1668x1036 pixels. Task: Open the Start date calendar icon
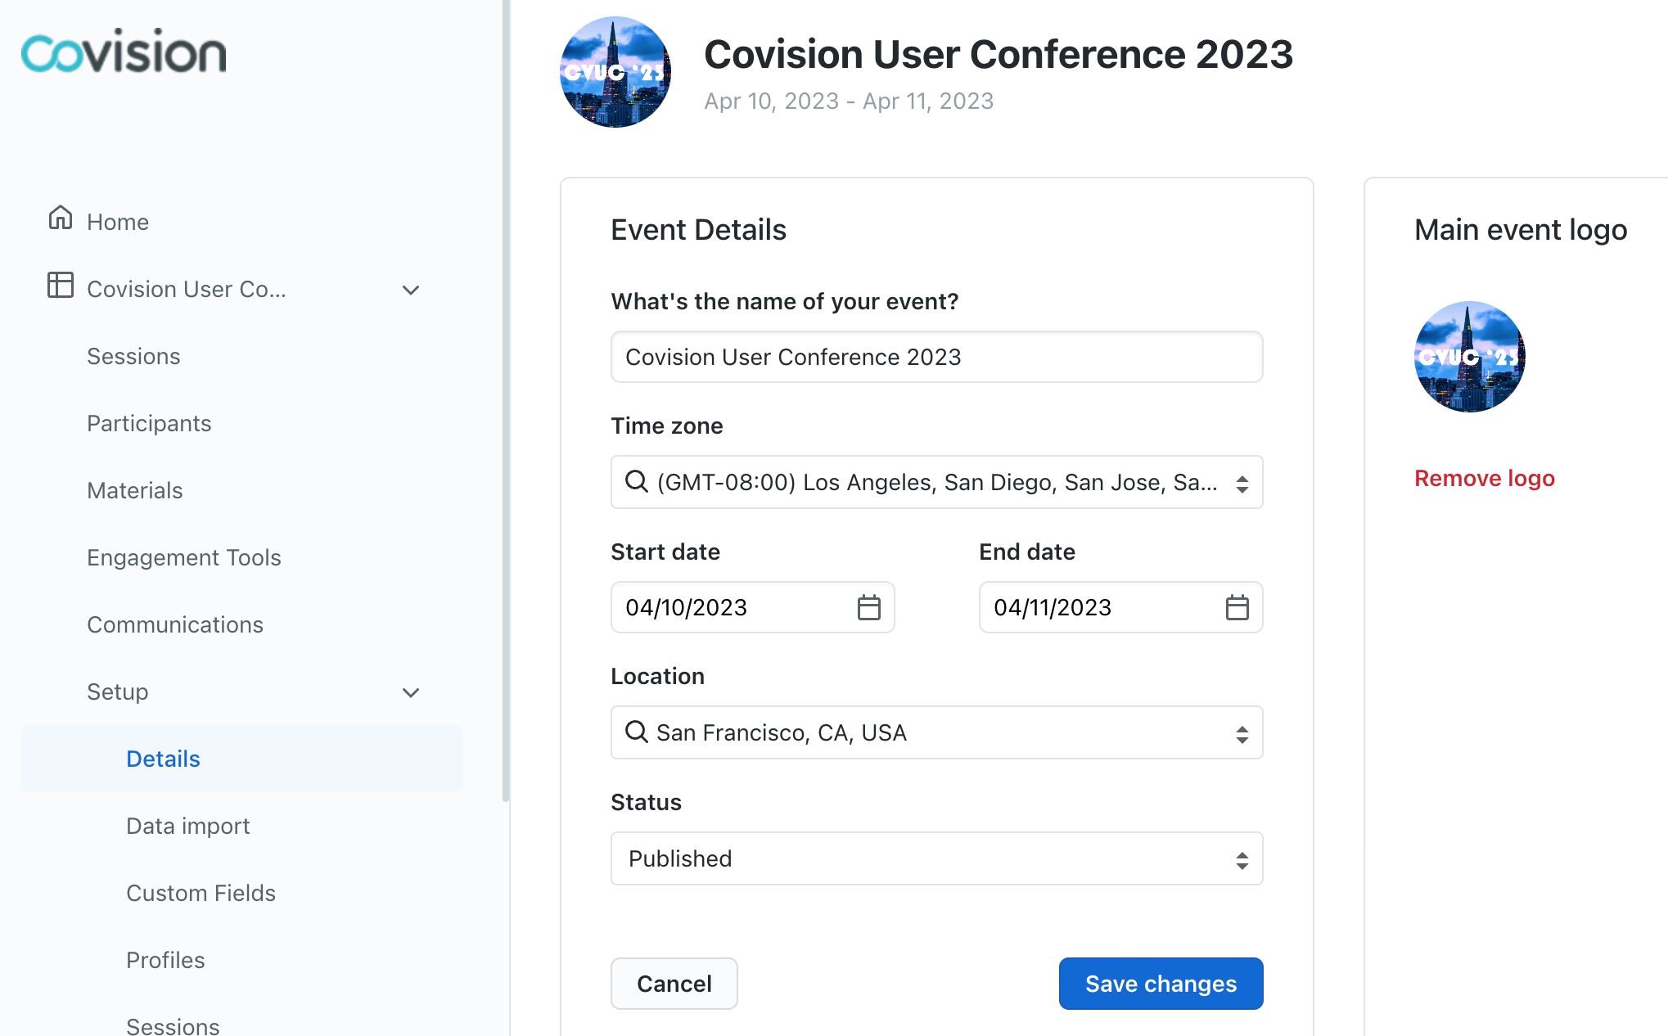(868, 607)
